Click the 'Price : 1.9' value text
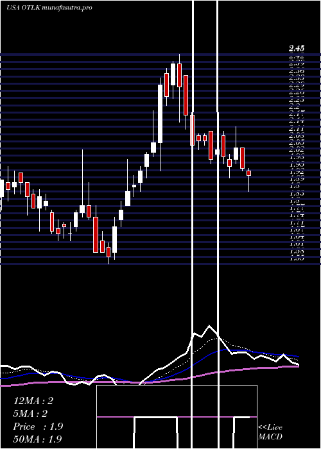Image resolution: width=321 pixels, height=449 pixels. [x=38, y=427]
